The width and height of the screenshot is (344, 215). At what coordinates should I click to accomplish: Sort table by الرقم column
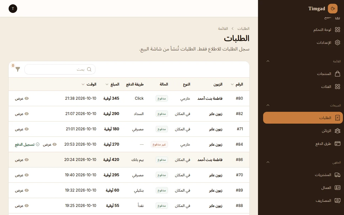click(237, 84)
